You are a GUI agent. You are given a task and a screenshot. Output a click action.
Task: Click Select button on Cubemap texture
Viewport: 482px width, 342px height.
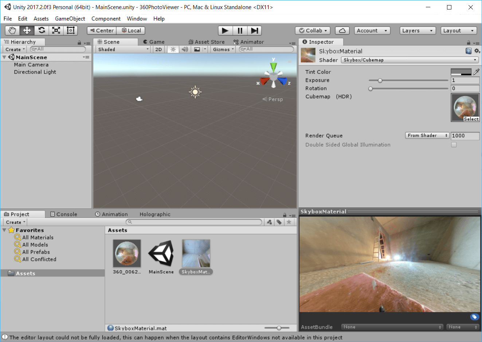[471, 119]
